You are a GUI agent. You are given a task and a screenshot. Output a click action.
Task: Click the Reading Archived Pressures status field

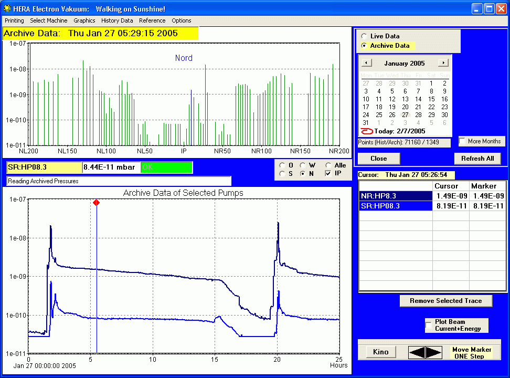(119, 181)
